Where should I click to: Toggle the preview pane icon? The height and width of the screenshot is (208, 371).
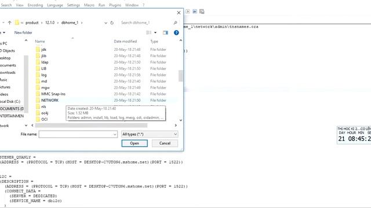pyautogui.click(x=165, y=32)
